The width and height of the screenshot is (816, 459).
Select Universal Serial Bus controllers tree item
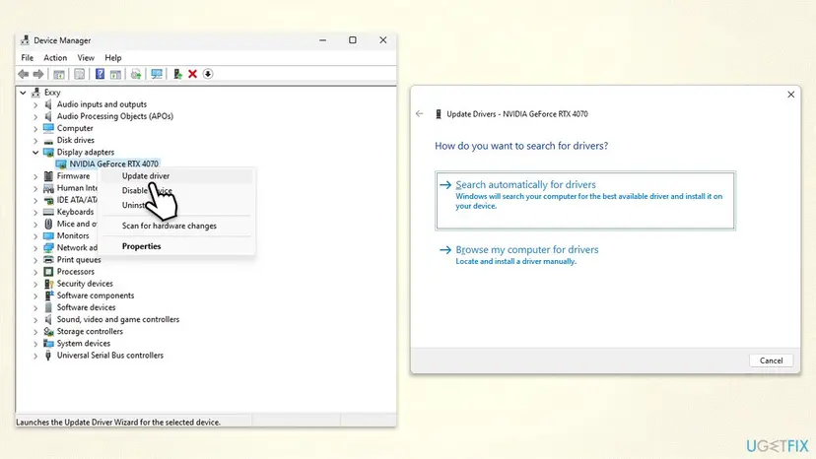[110, 356]
